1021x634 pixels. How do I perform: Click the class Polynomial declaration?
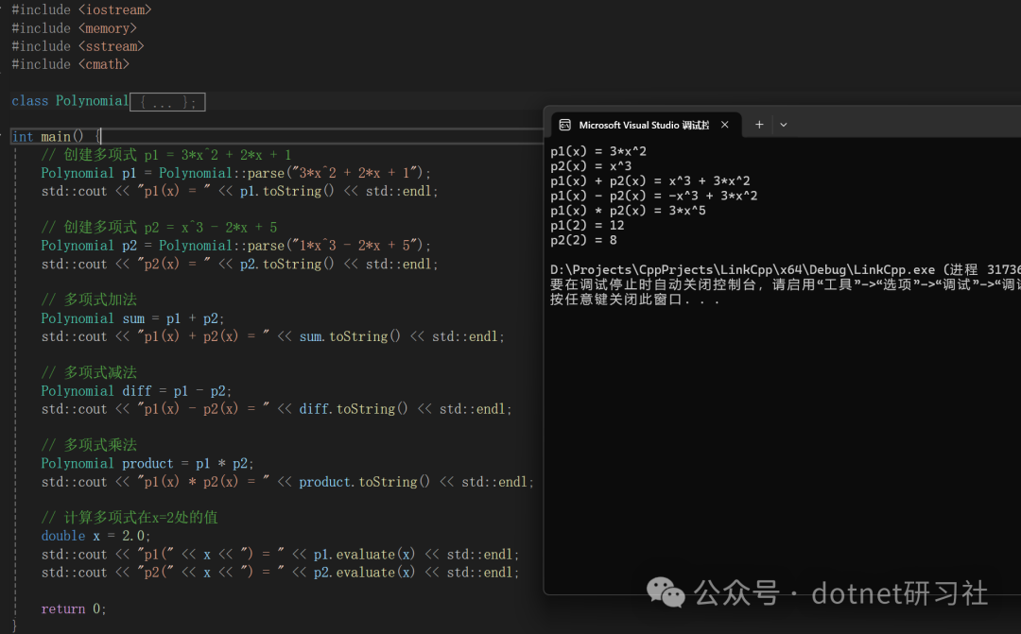[x=70, y=101]
